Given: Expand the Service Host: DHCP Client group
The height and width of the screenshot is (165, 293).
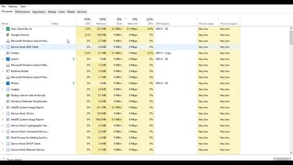Looking at the screenshot, I should click(x=3, y=143).
